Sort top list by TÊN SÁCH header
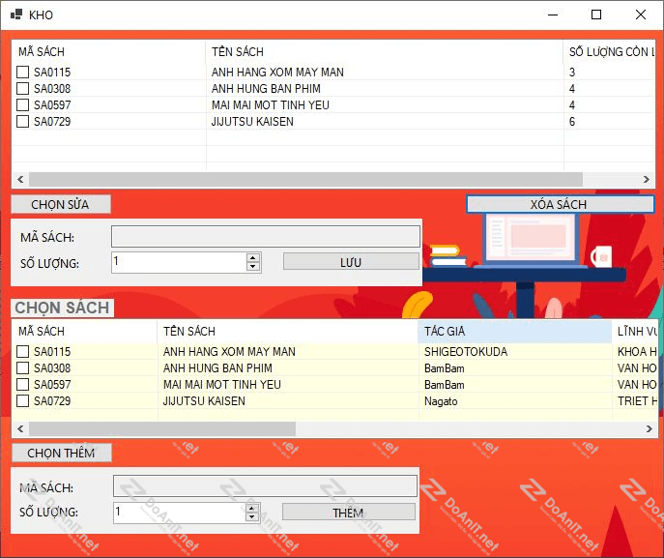Viewport: 664px width, 558px height. (384, 51)
